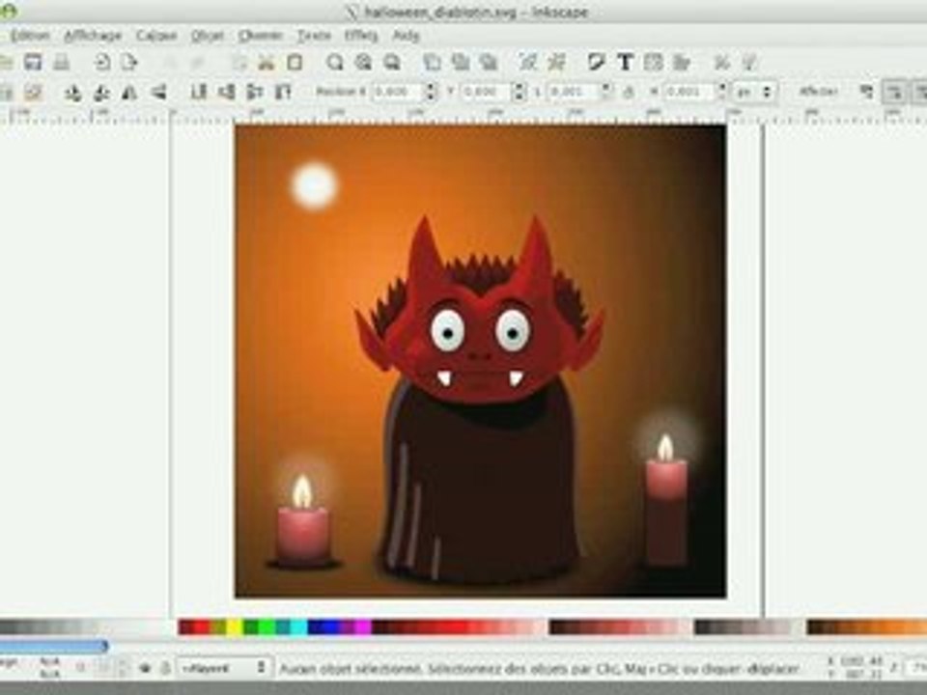Raise selection one step icon
Screen dimensions: 927x695
[255, 93]
